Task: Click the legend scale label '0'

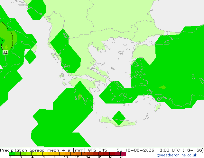Action: [x=10, y=157]
